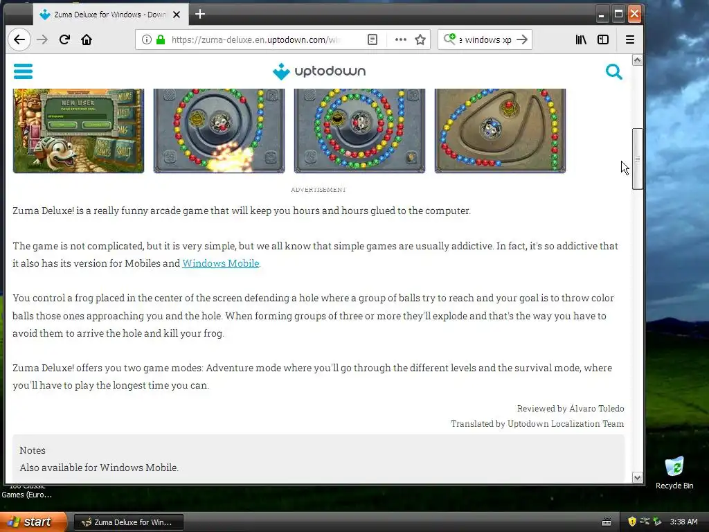Click the 'Reviewed by Álvaro Toledo' text
709x532 pixels.
point(571,409)
